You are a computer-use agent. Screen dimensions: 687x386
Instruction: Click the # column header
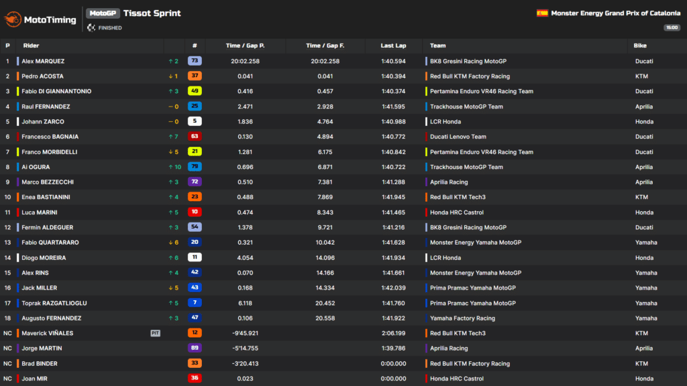[x=195, y=46]
